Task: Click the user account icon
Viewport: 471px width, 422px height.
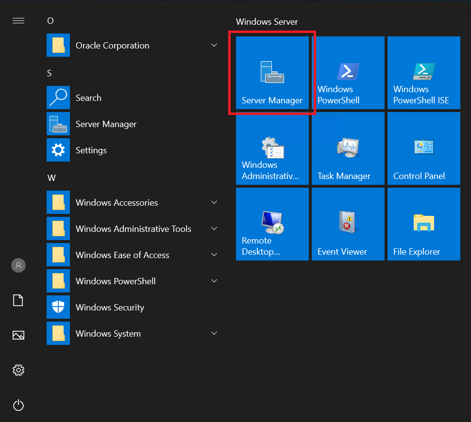Action: pos(18,265)
